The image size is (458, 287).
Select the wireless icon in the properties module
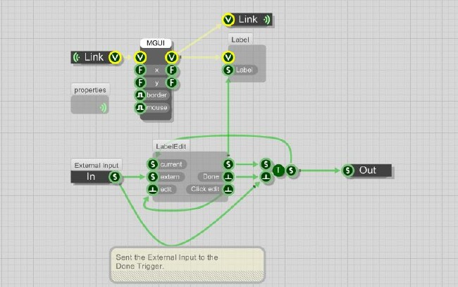click(x=104, y=107)
